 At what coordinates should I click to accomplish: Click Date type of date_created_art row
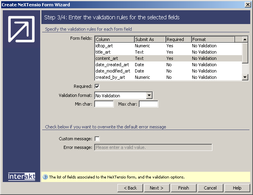click(x=139, y=65)
